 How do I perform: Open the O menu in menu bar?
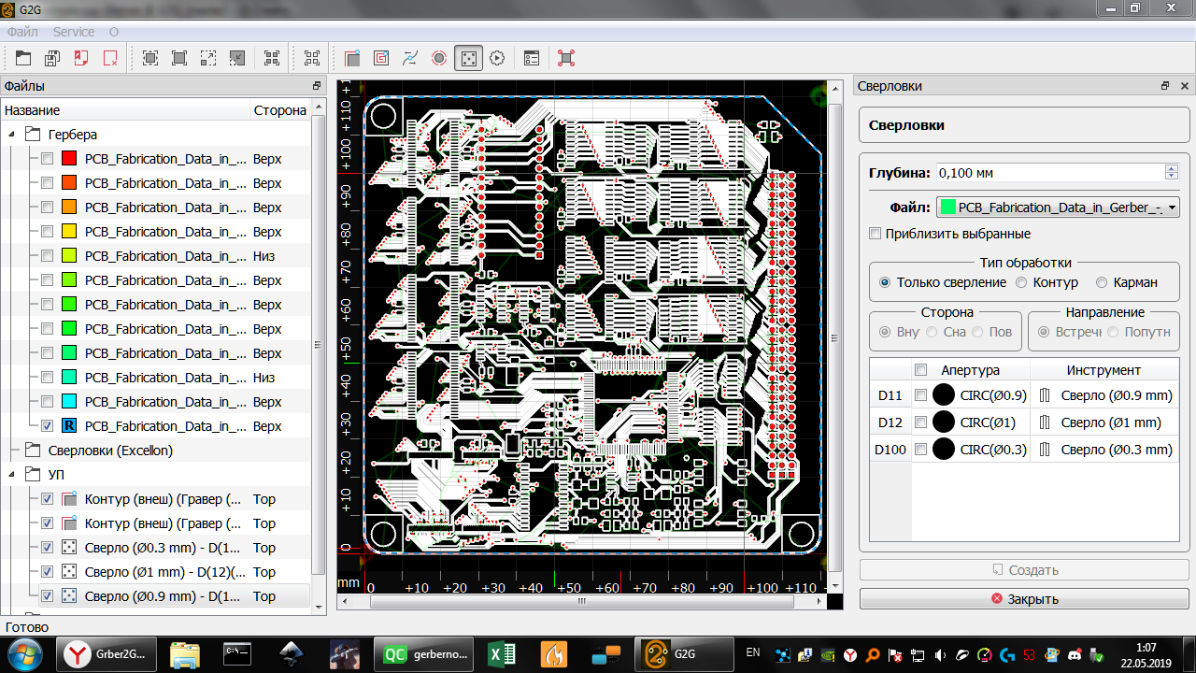tap(114, 32)
